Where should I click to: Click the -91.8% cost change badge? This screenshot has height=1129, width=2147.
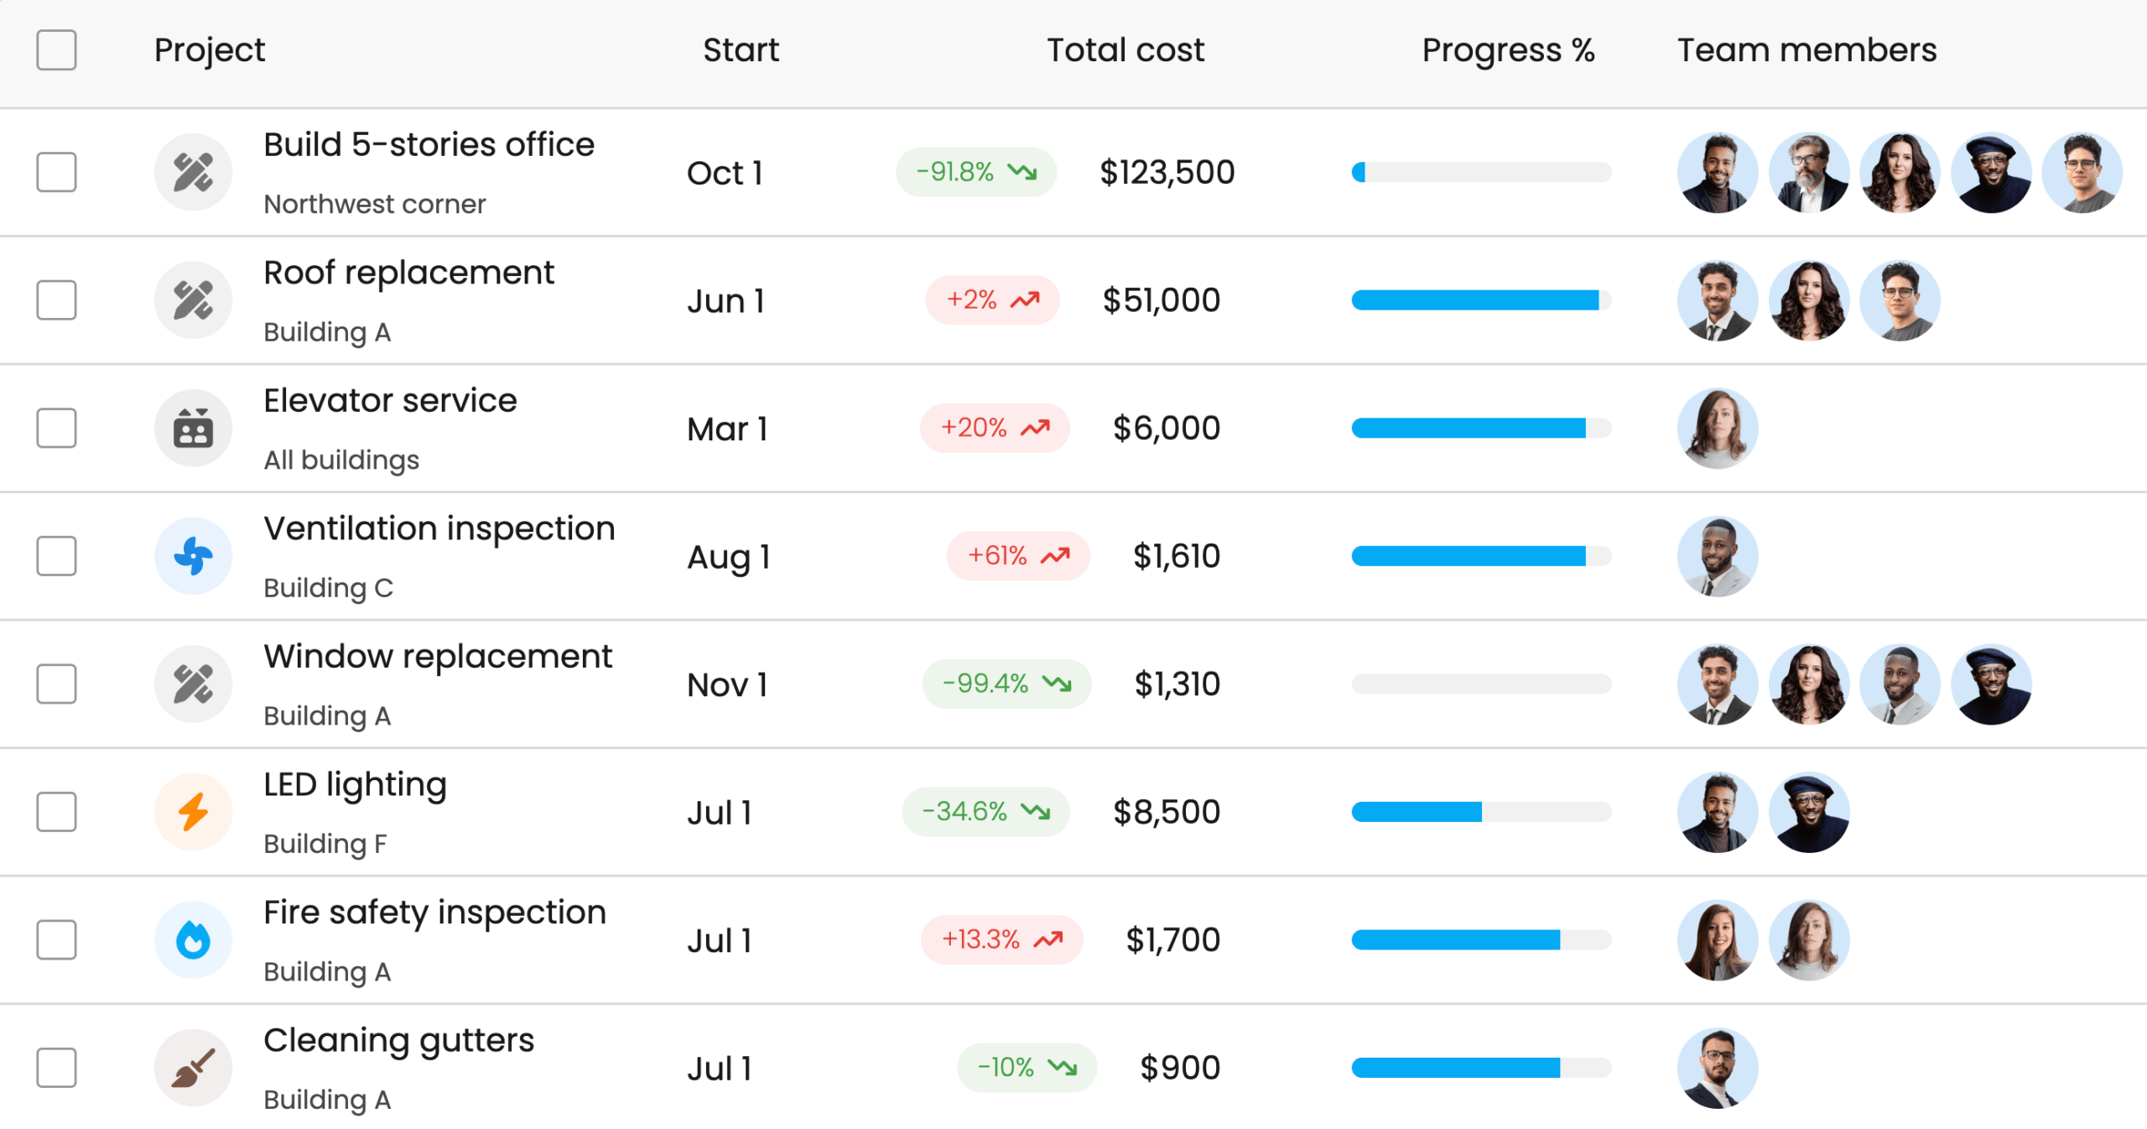(x=975, y=173)
